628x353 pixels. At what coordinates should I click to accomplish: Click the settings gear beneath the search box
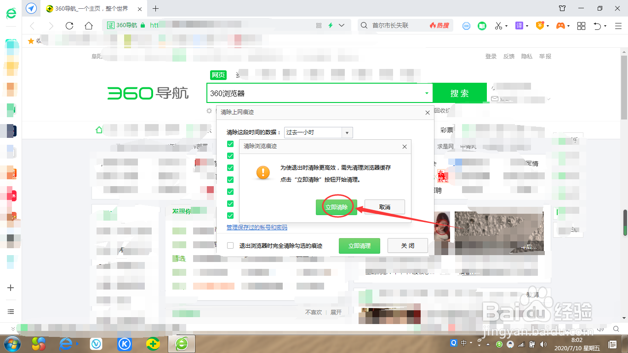point(209,111)
